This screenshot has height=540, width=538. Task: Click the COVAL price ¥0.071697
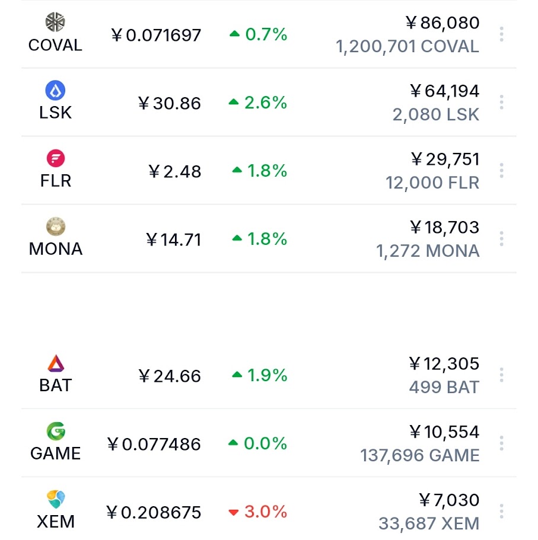[x=157, y=35]
